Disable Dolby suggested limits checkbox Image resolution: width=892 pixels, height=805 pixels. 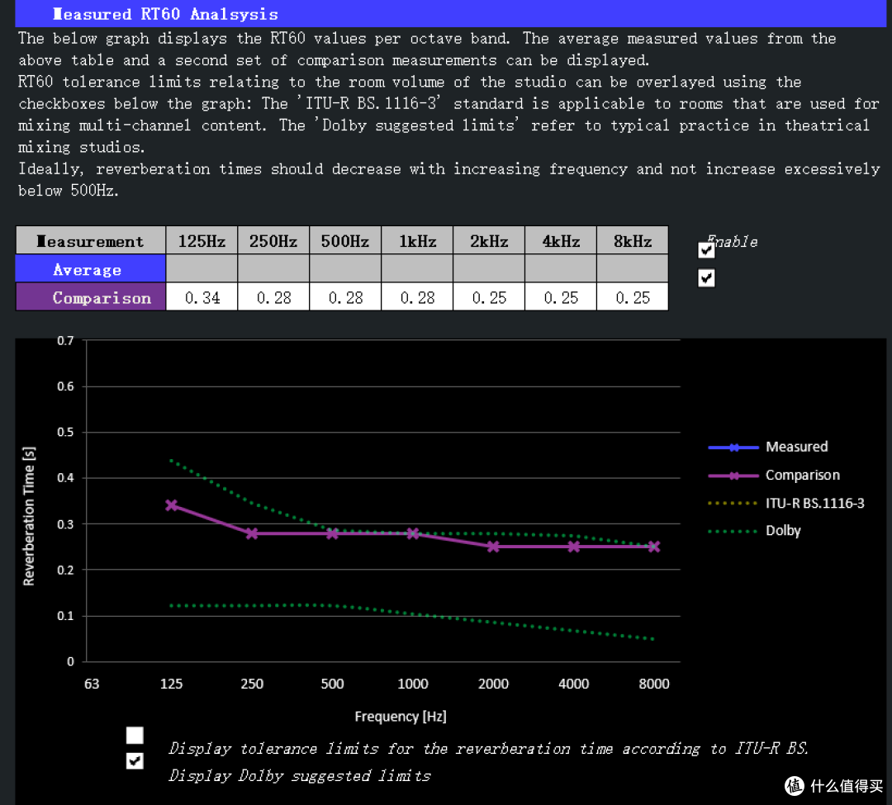(135, 760)
